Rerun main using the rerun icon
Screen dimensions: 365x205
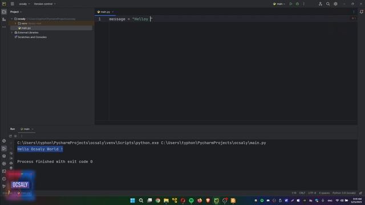coord(10,136)
